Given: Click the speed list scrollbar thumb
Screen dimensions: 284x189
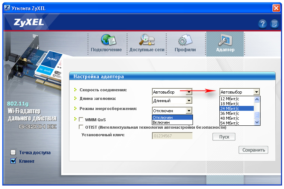Looking at the screenshot, I should pyautogui.click(x=257, y=115).
